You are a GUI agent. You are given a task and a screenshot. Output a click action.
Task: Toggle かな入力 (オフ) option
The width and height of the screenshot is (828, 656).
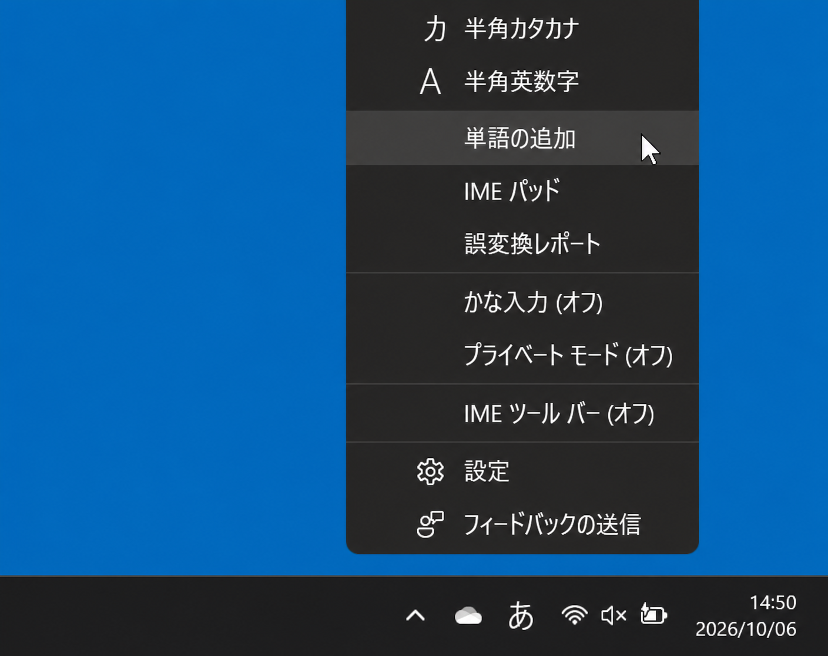pyautogui.click(x=522, y=302)
